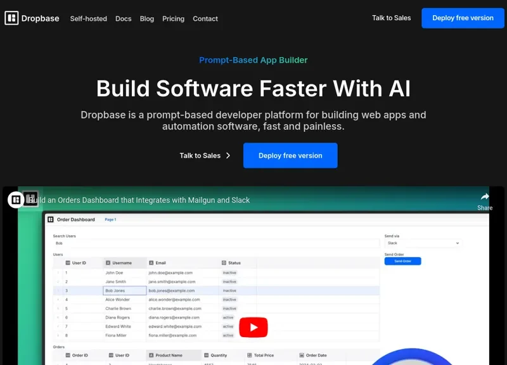Click the Dropbase logo icon
Image resolution: width=507 pixels, height=365 pixels.
pyautogui.click(x=11, y=18)
